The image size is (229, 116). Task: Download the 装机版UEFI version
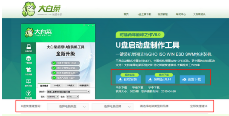160,79
